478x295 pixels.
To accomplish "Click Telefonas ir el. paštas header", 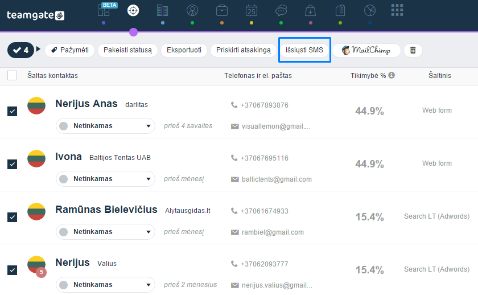I will point(258,75).
